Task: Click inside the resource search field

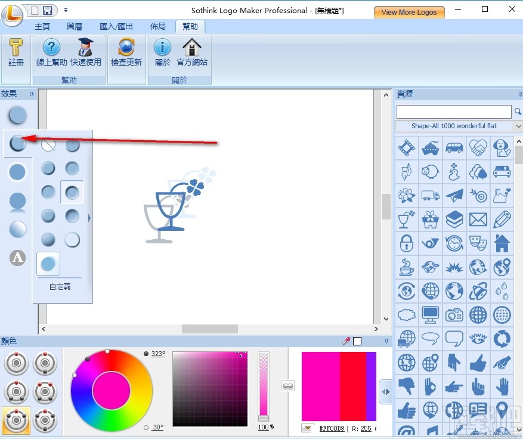Action: (452, 112)
